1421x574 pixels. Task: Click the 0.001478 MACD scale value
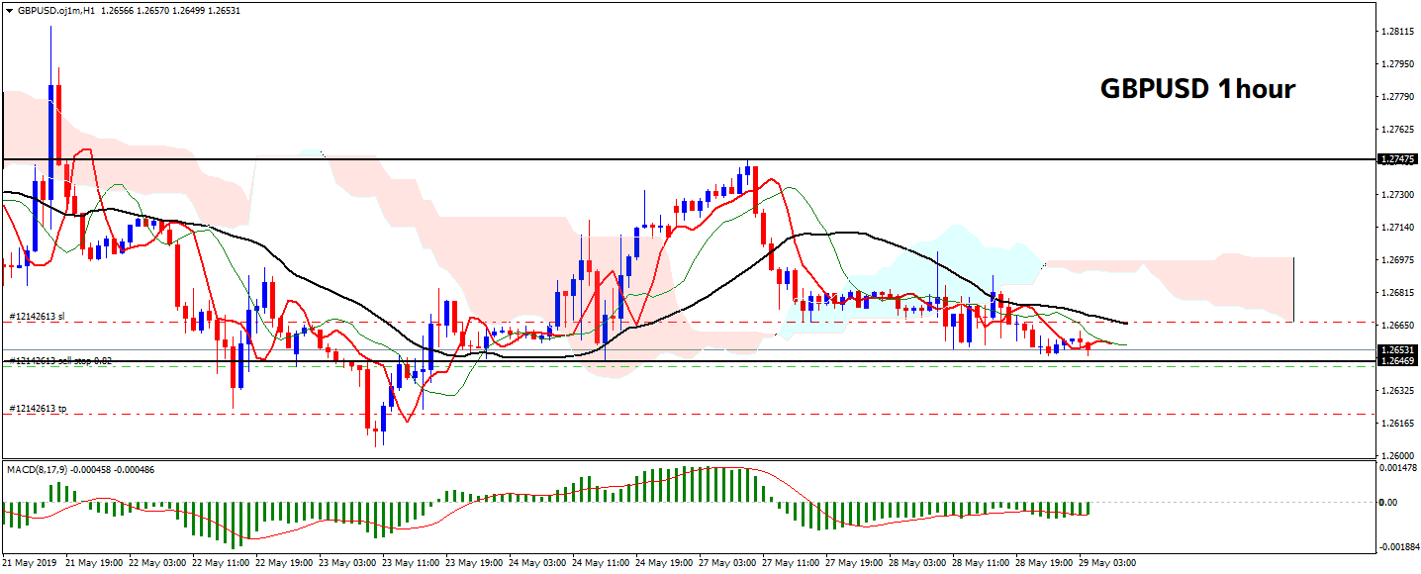(x=1396, y=467)
